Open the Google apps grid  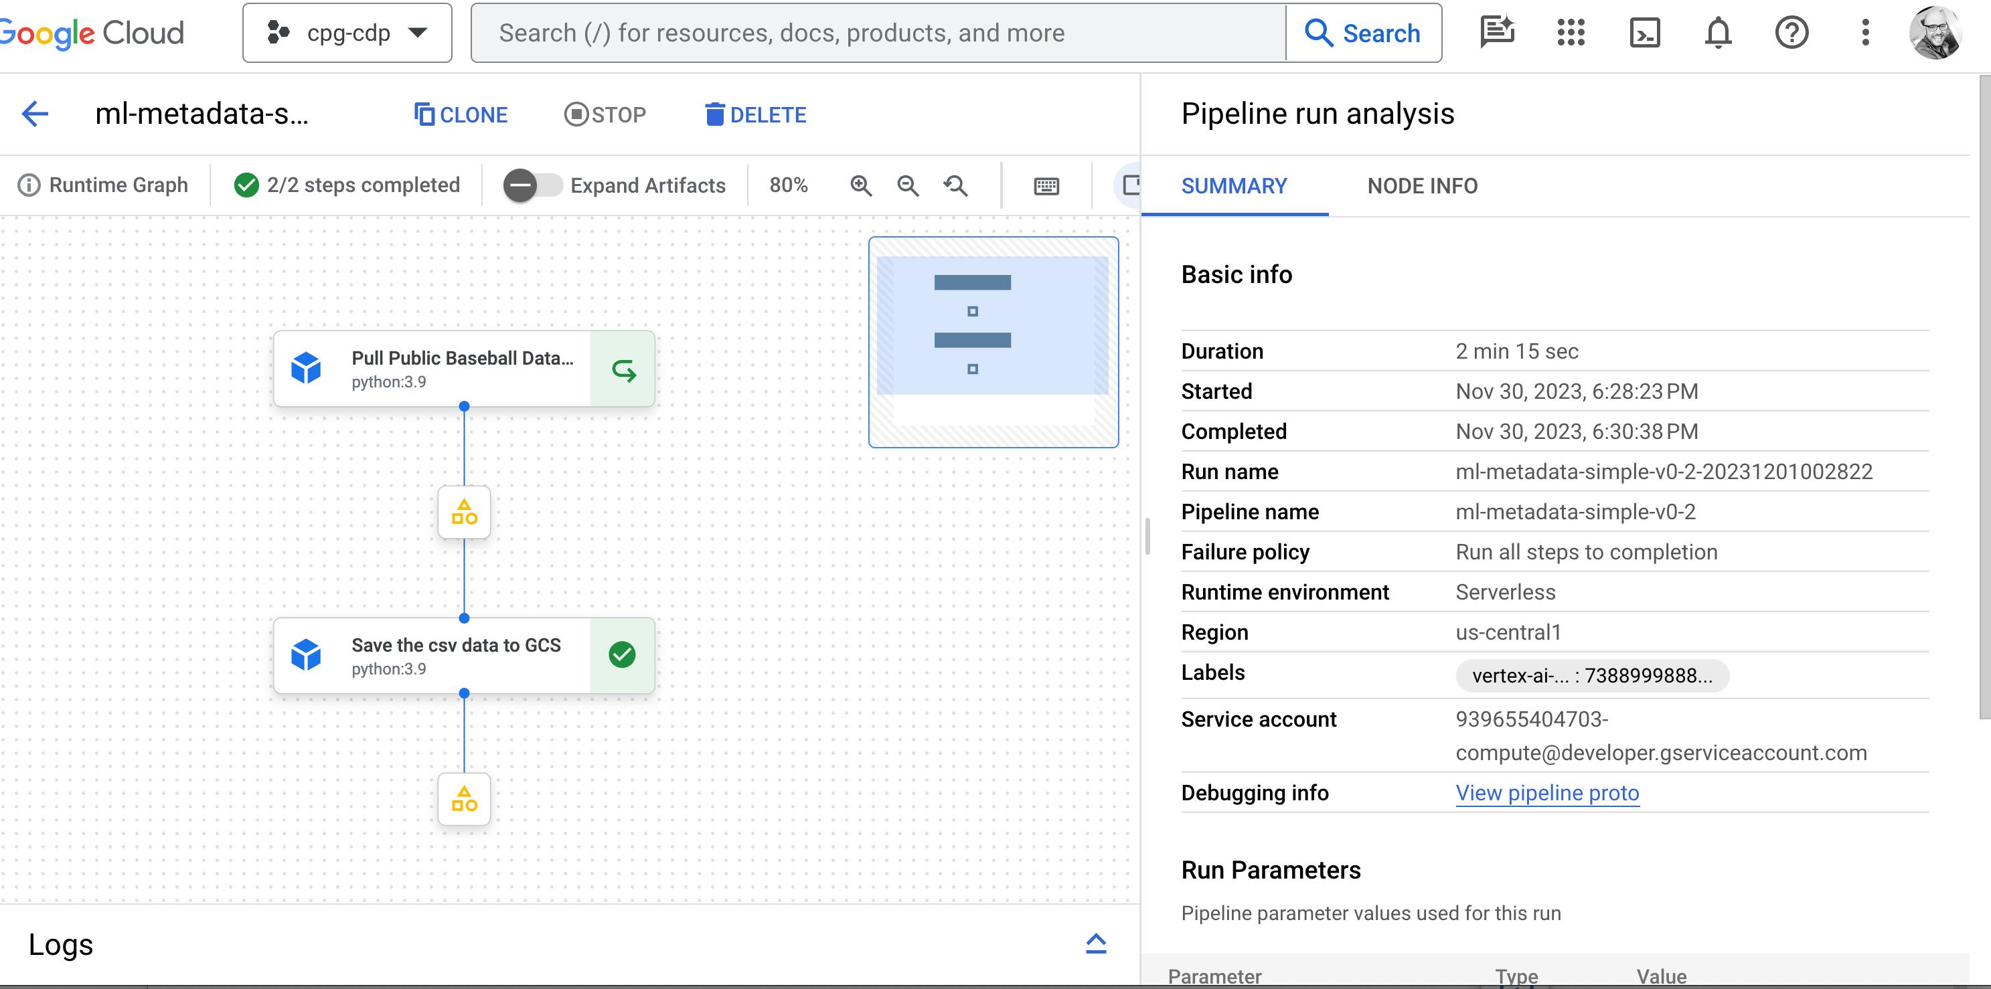point(1571,33)
